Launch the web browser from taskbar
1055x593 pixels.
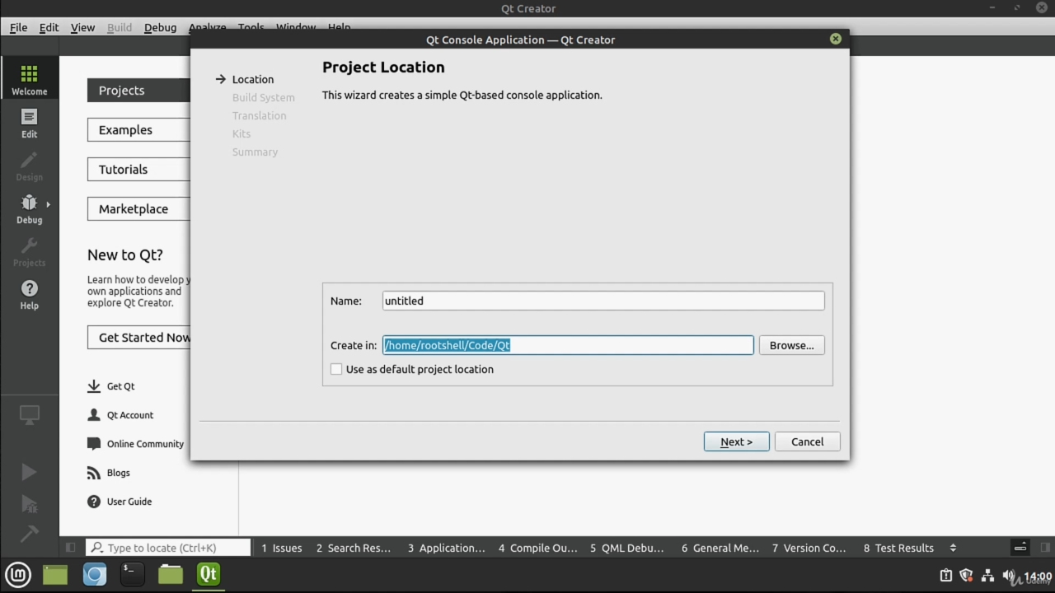[x=95, y=574]
